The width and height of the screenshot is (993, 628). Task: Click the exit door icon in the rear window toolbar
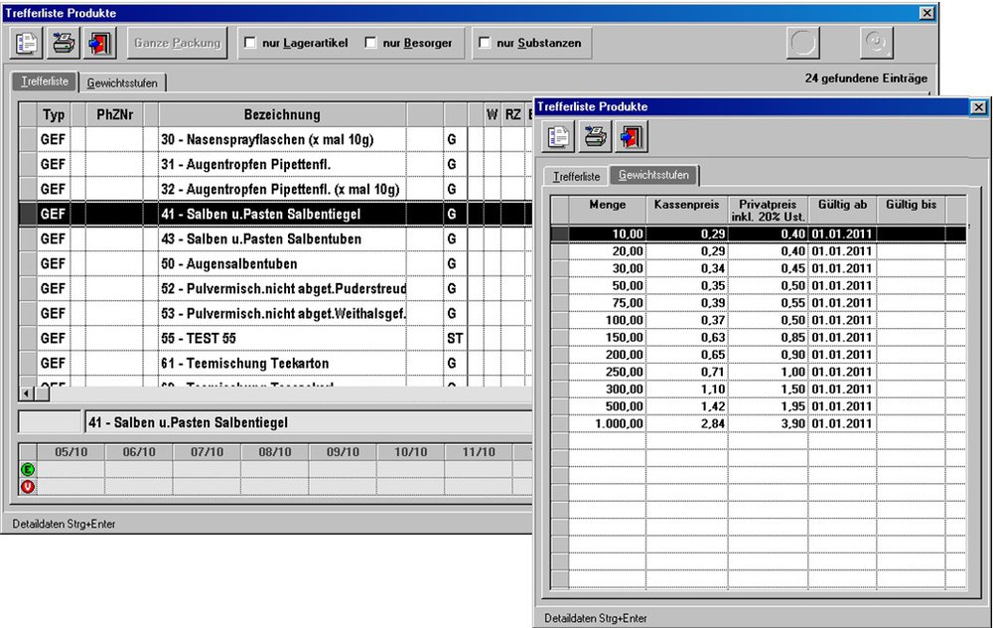(x=100, y=44)
